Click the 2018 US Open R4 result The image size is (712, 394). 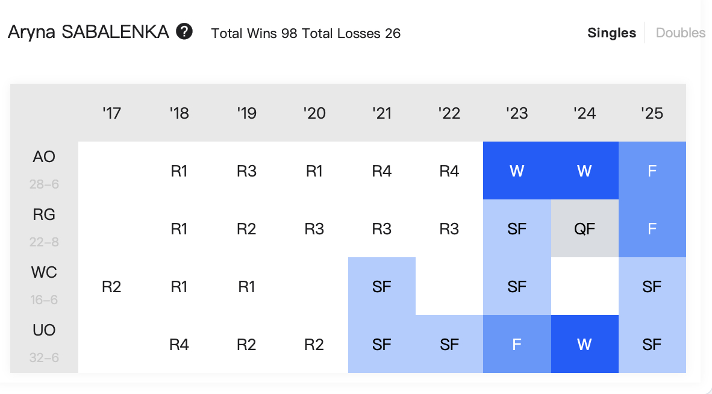tap(179, 344)
